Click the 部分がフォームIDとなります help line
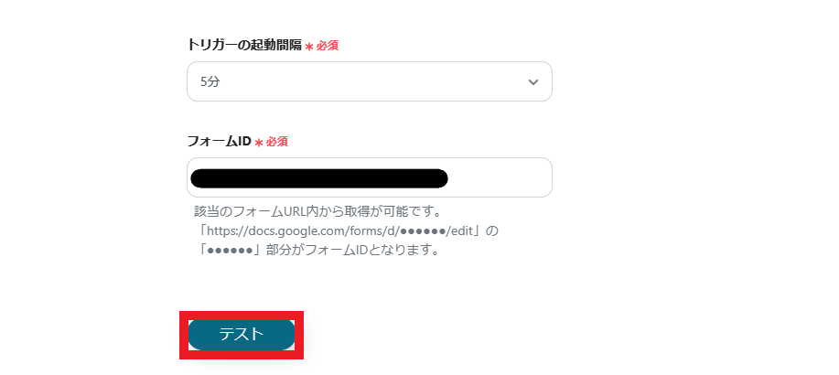This screenshot has width=839, height=375. pyautogui.click(x=350, y=251)
